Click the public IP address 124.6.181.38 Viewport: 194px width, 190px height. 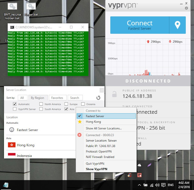pos(137,96)
